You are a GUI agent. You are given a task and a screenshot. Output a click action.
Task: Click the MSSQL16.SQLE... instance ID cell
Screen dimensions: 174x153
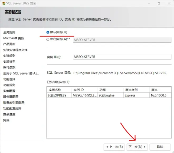coord(85,95)
